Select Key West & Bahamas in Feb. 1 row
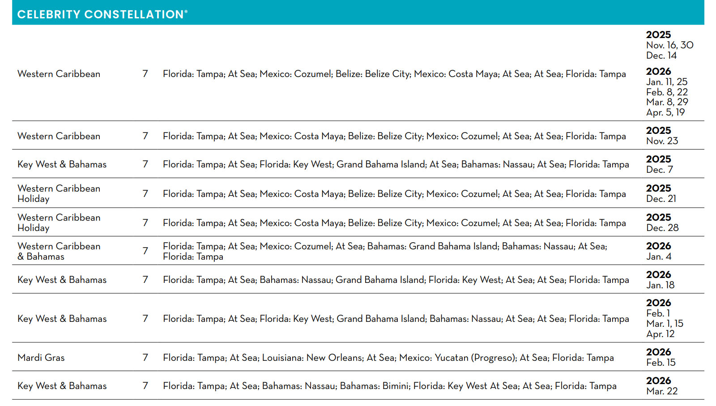The image size is (716, 406). coord(62,319)
